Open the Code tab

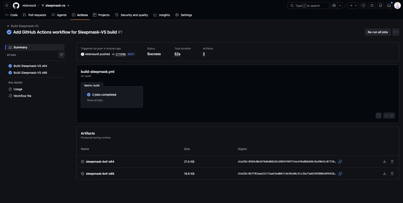tap(11, 15)
